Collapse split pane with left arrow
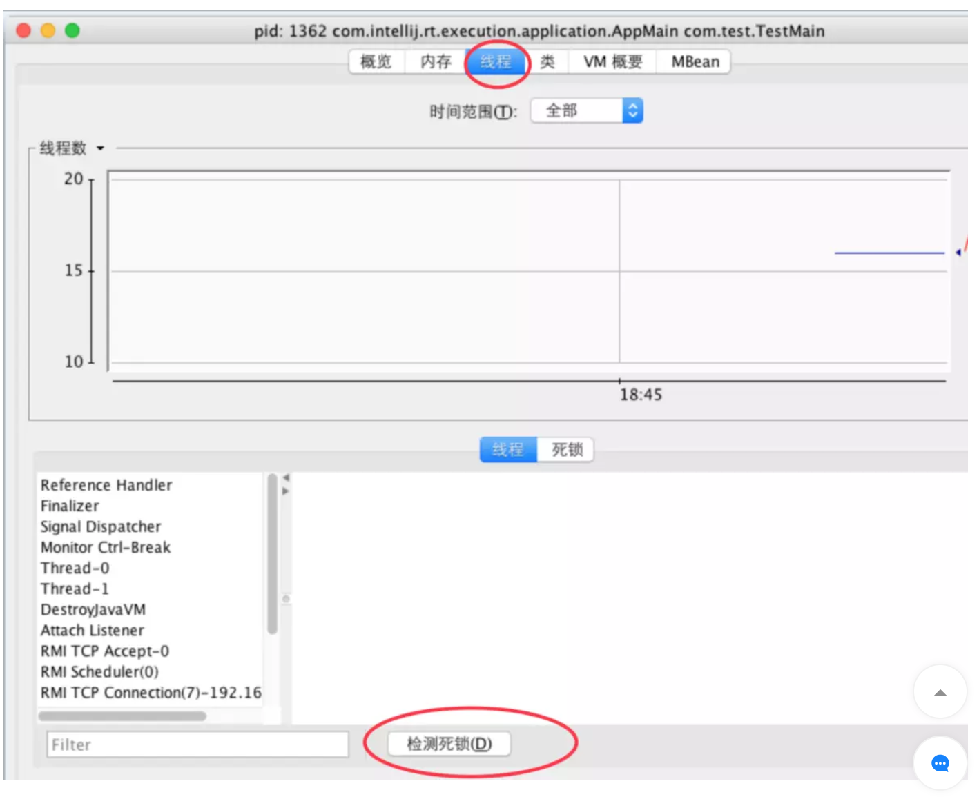 pos(286,477)
